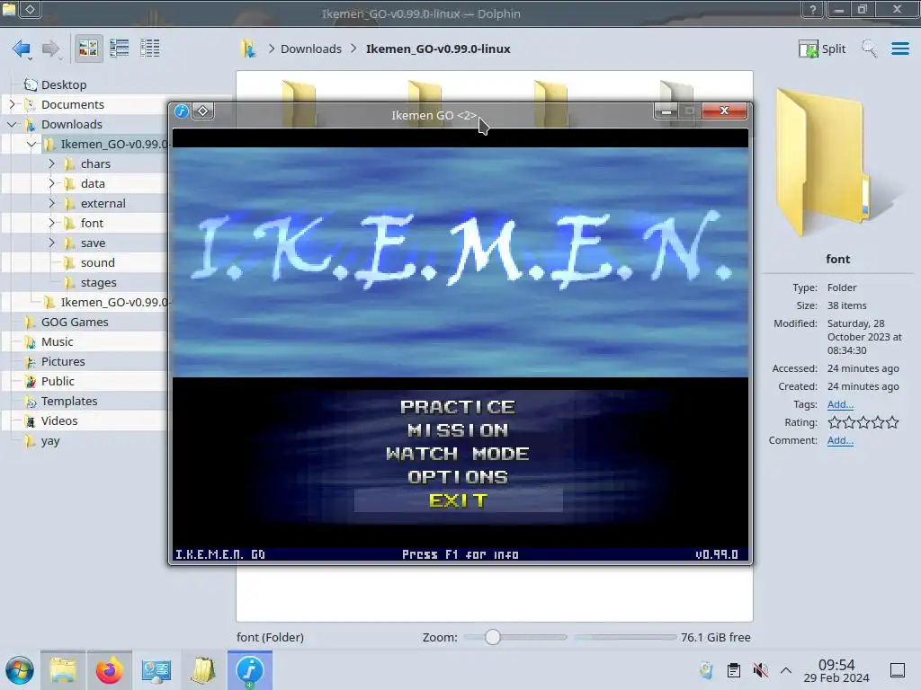Expand the Documents tree node
Screen dimensions: 921x690
(x=12, y=104)
